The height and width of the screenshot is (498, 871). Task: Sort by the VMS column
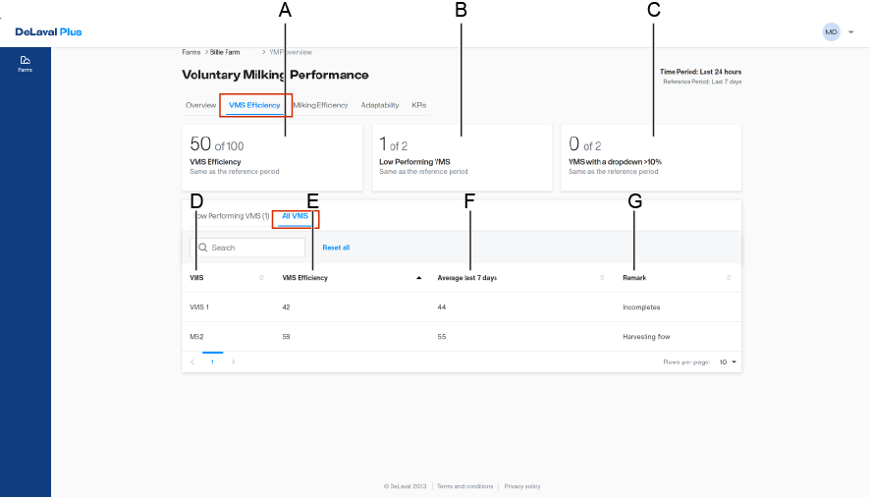[x=261, y=278]
